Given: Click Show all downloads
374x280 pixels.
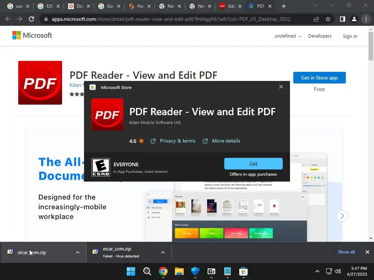Looking at the screenshot, I should [x=346, y=252].
